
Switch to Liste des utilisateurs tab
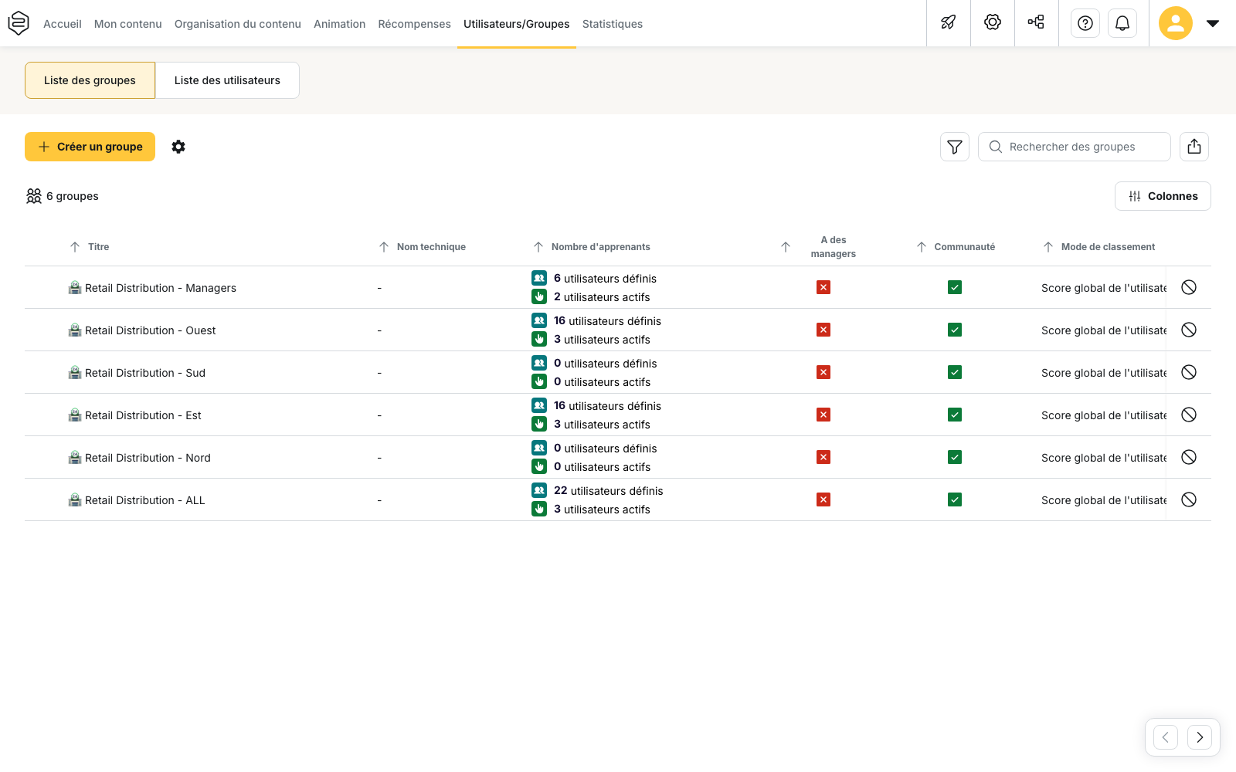click(227, 80)
